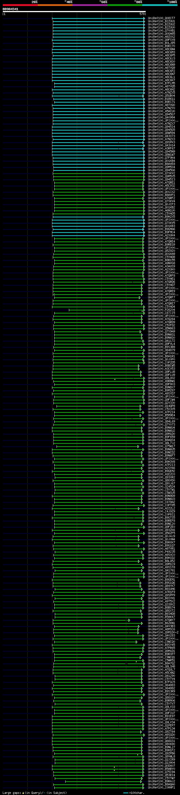Select hit label UniRef100_Q7Y073

point(161,425)
